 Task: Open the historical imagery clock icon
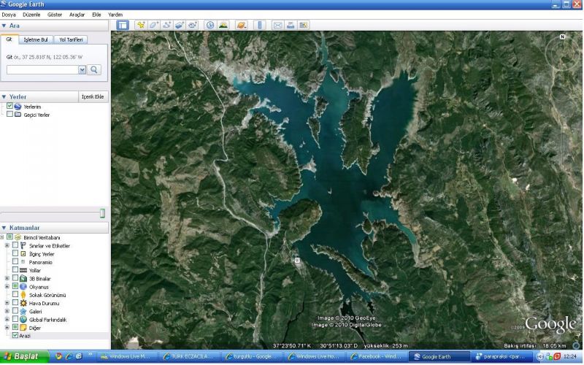coord(210,25)
